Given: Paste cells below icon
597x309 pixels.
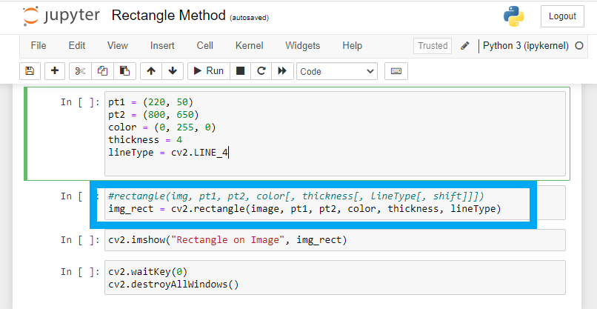Looking at the screenshot, I should pos(125,71).
